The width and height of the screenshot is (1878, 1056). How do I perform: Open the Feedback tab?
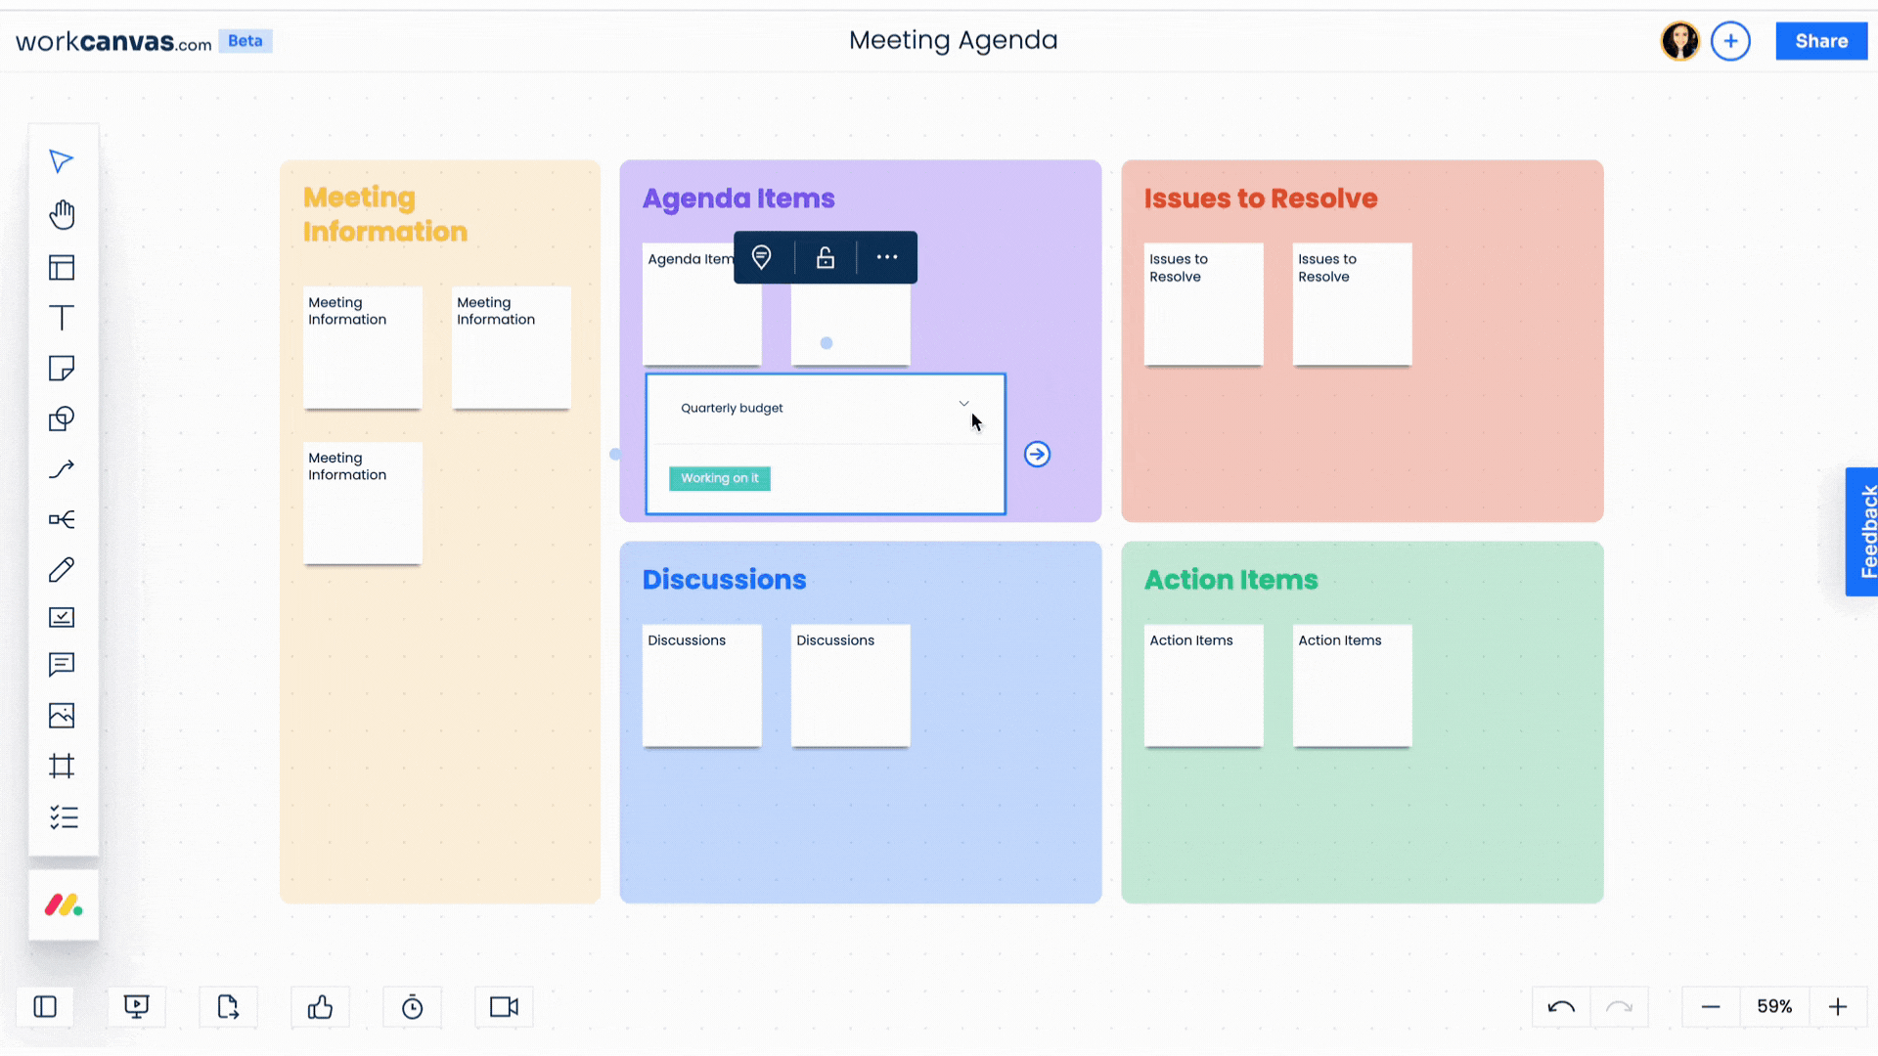pyautogui.click(x=1863, y=532)
